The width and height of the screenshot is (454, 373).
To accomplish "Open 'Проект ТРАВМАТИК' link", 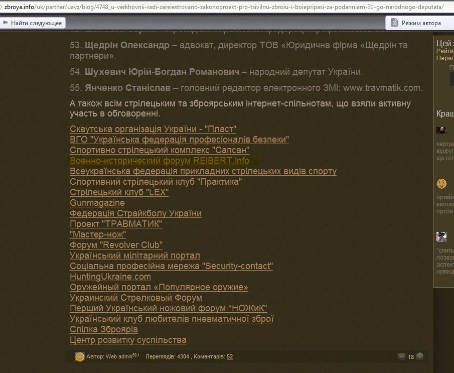I will point(116,224).
